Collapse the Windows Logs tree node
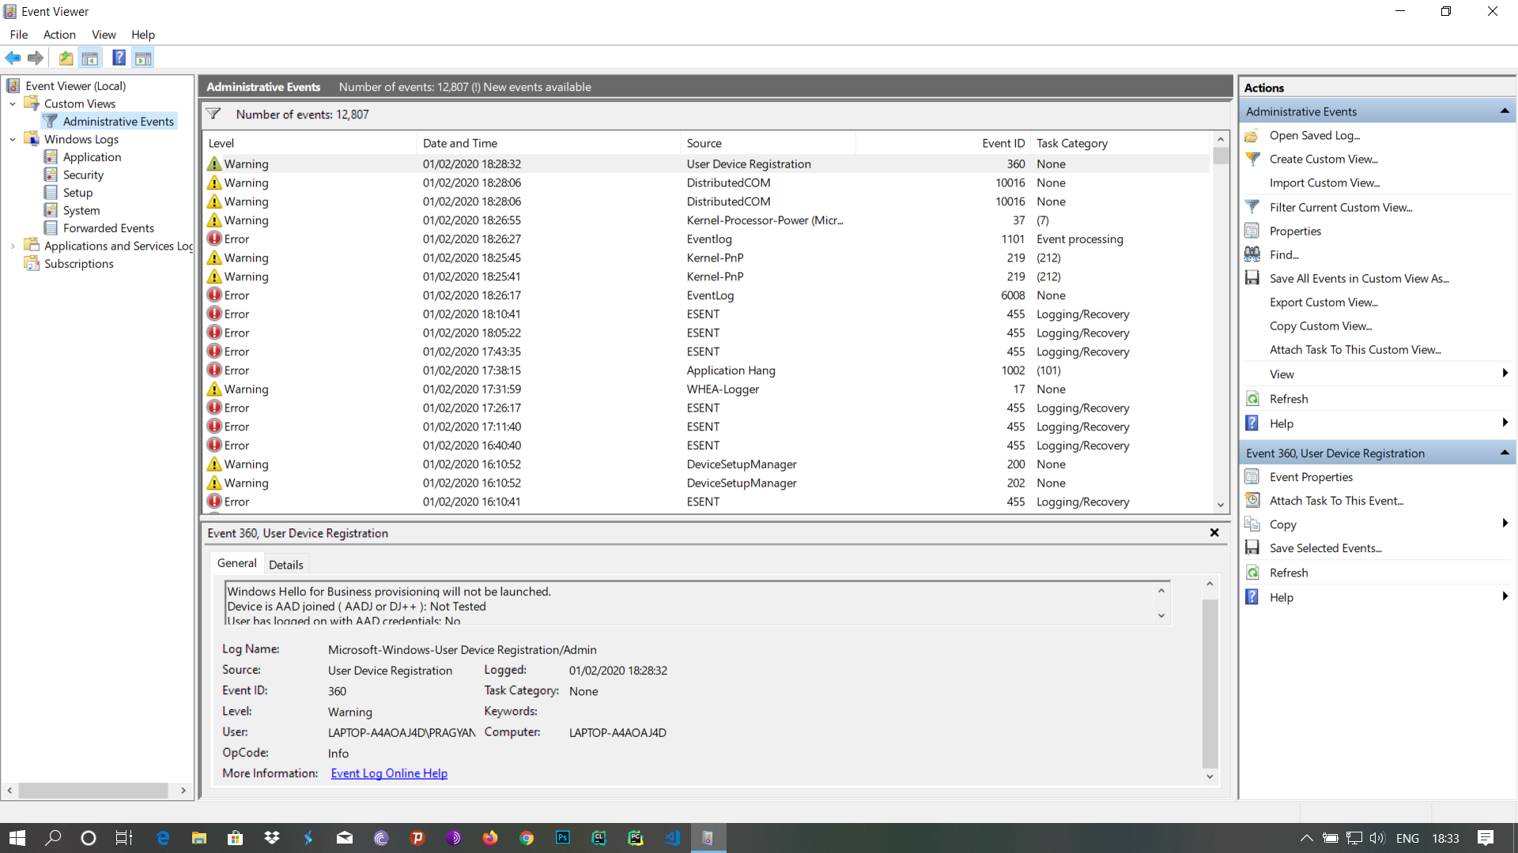 [x=13, y=139]
